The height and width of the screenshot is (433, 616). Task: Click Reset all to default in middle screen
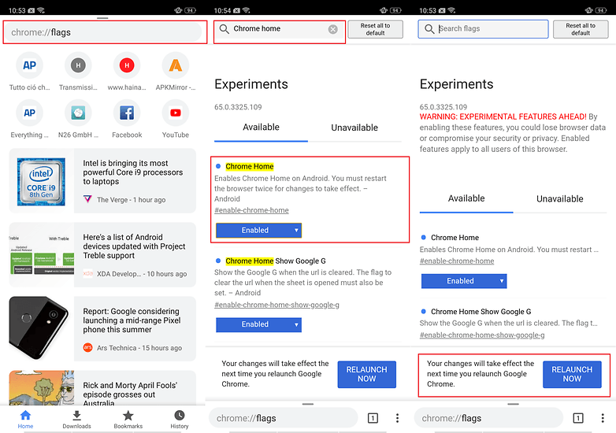(x=375, y=29)
